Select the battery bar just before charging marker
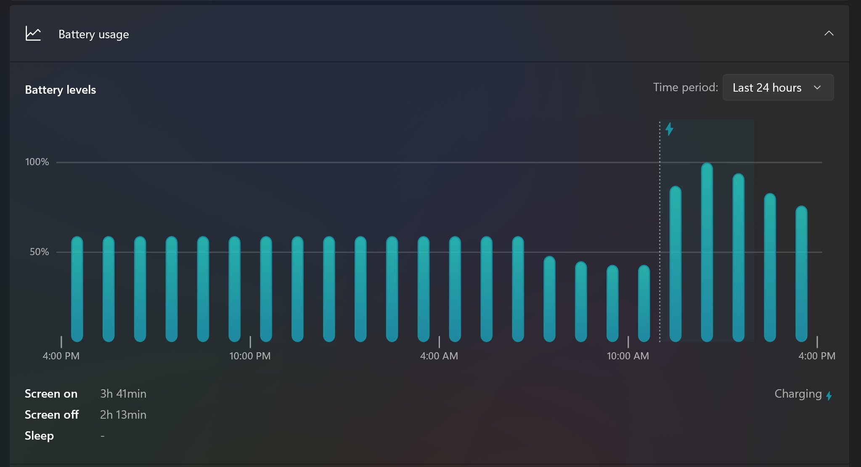 click(644, 303)
